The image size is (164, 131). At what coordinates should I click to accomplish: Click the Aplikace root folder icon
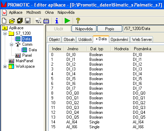pos(5,28)
